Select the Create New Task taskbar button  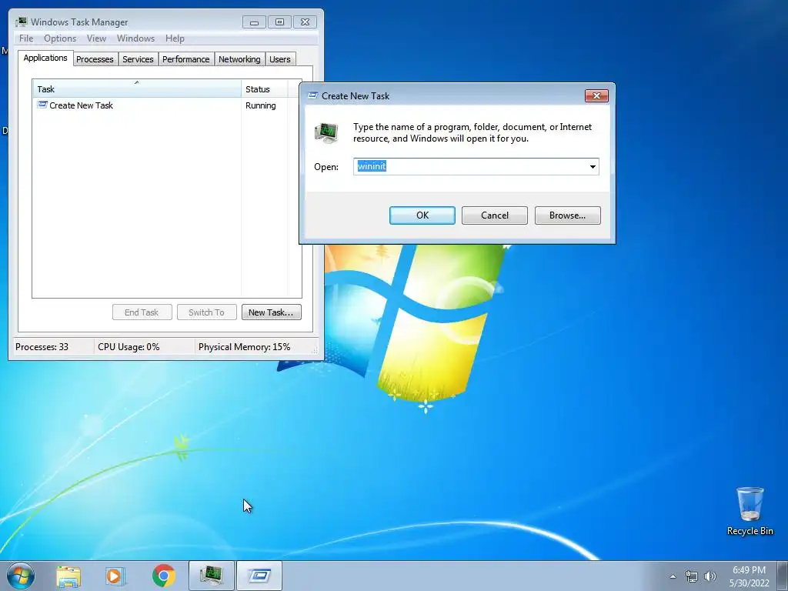(x=259, y=576)
